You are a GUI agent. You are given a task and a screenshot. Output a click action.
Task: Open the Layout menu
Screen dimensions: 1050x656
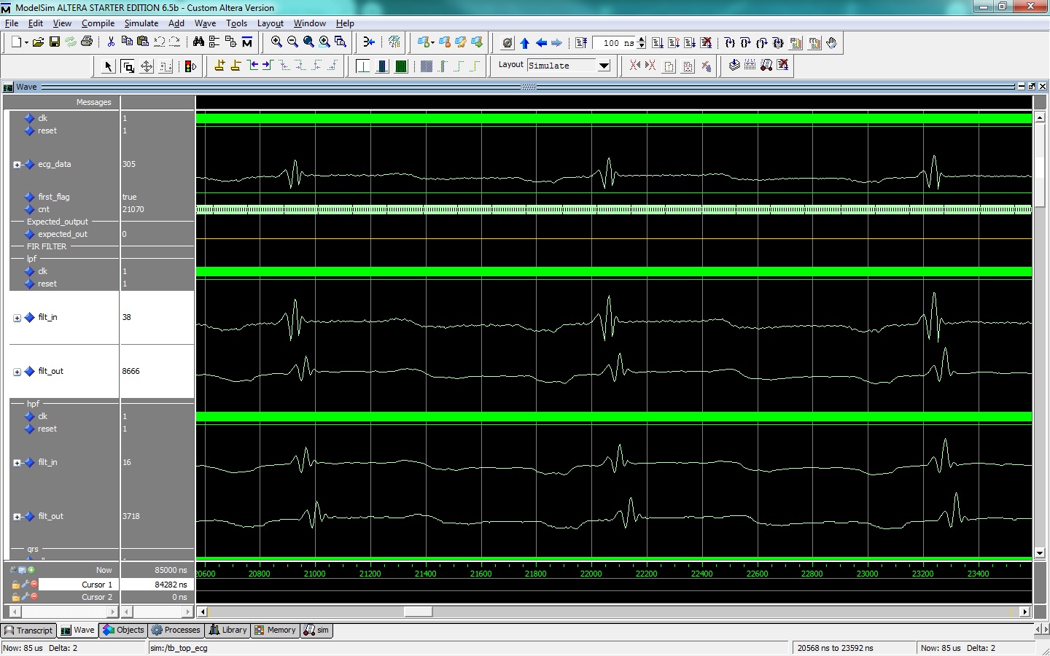pos(270,23)
